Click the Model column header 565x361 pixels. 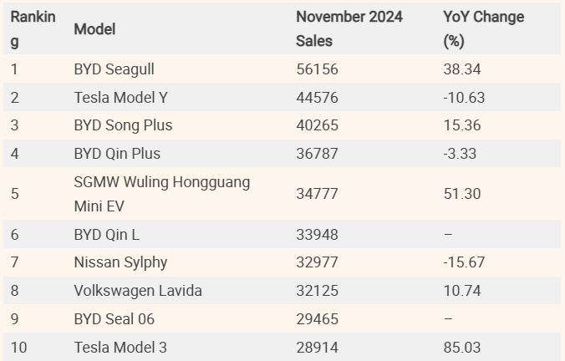(x=94, y=29)
